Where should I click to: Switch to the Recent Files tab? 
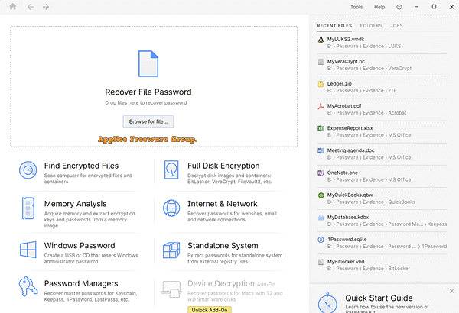(334, 26)
